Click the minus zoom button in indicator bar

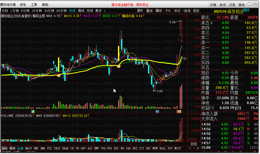click(194, 148)
